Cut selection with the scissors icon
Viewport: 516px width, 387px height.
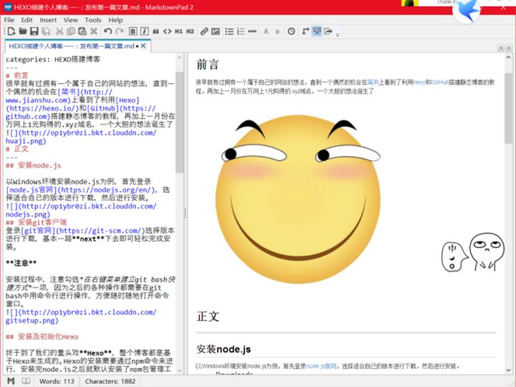[x=59, y=31]
